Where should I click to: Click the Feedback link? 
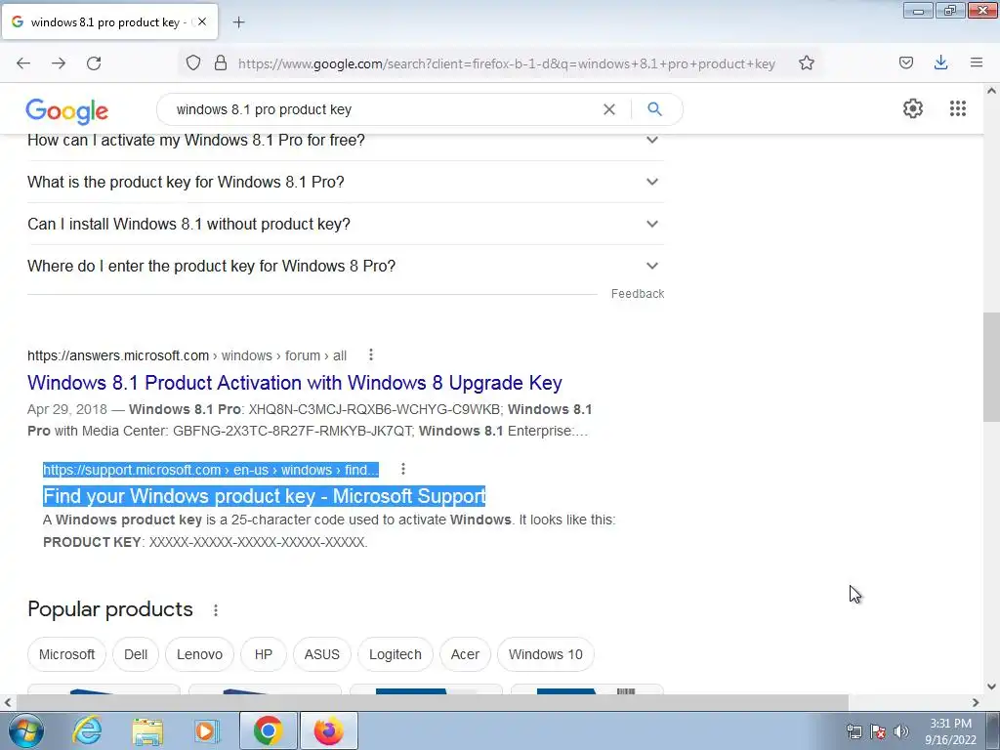point(637,293)
